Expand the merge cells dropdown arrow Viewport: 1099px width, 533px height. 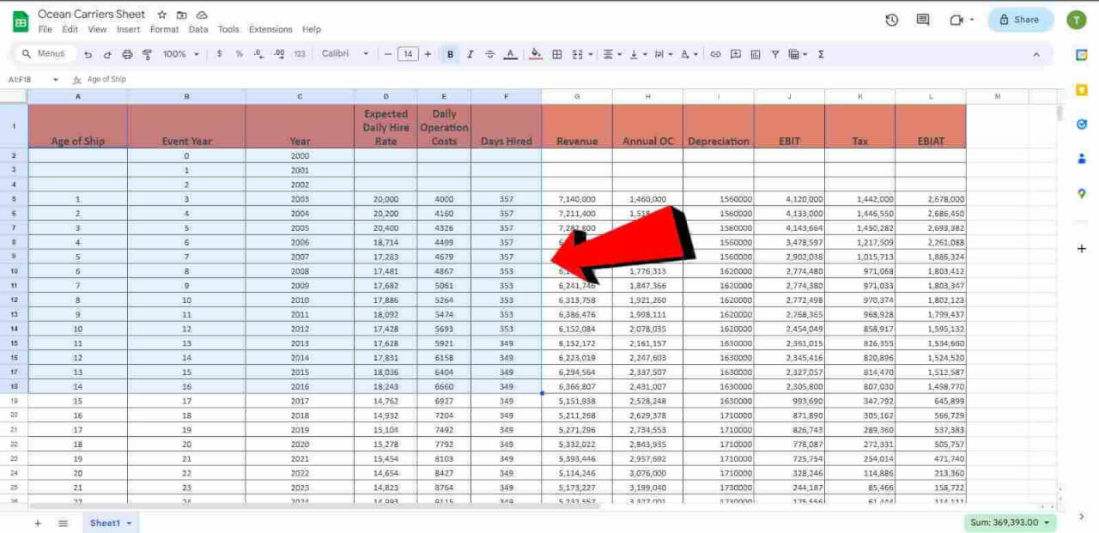[589, 53]
